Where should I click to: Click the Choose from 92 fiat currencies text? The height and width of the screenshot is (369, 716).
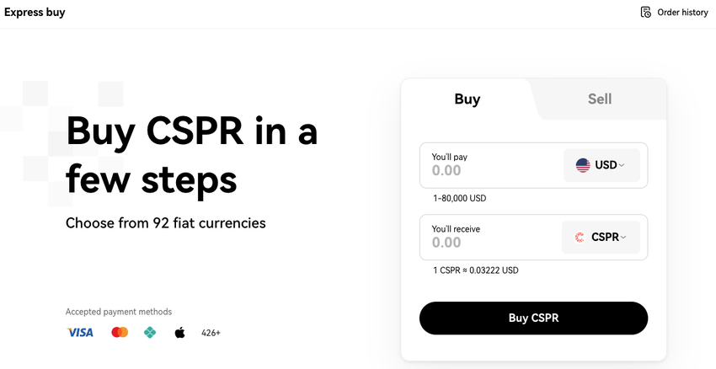166,223
